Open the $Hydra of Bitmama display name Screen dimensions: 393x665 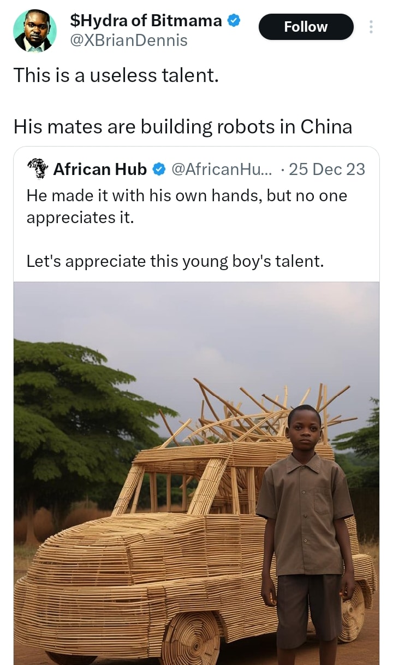click(x=146, y=21)
